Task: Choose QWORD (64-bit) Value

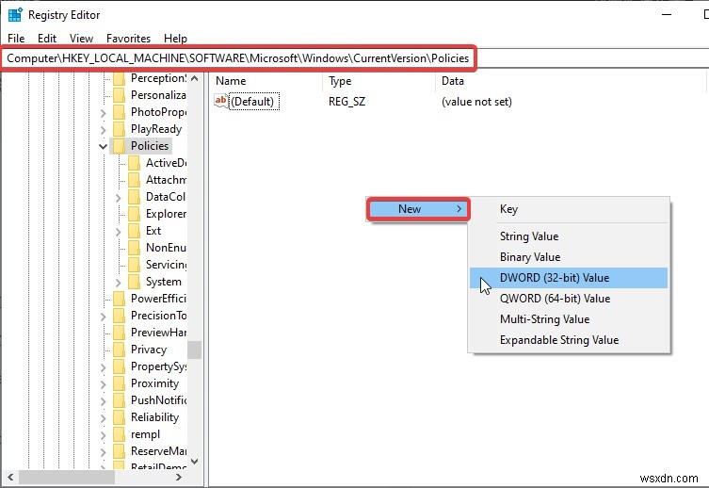Action: coord(569,299)
